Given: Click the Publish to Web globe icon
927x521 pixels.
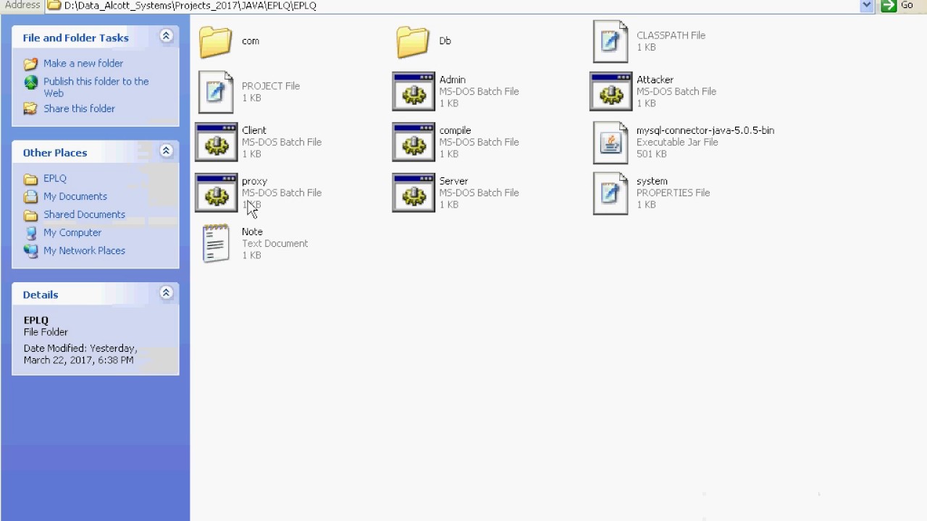Looking at the screenshot, I should click(30, 82).
